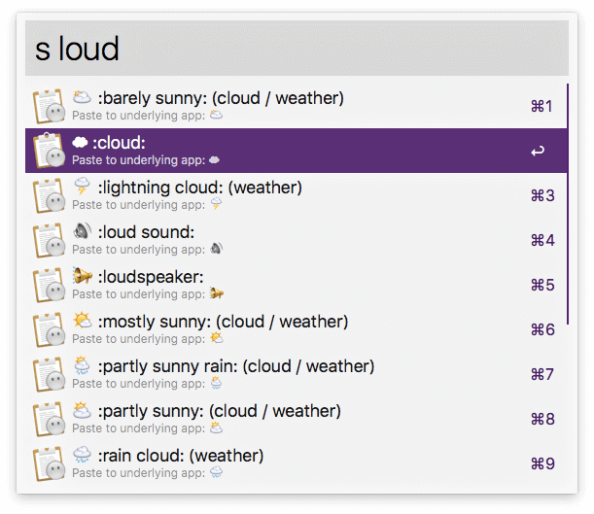Click clipboard icon beside partly sunny result

[x=49, y=419]
